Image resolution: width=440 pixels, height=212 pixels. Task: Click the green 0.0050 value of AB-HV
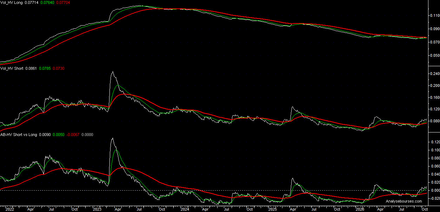click(58, 134)
